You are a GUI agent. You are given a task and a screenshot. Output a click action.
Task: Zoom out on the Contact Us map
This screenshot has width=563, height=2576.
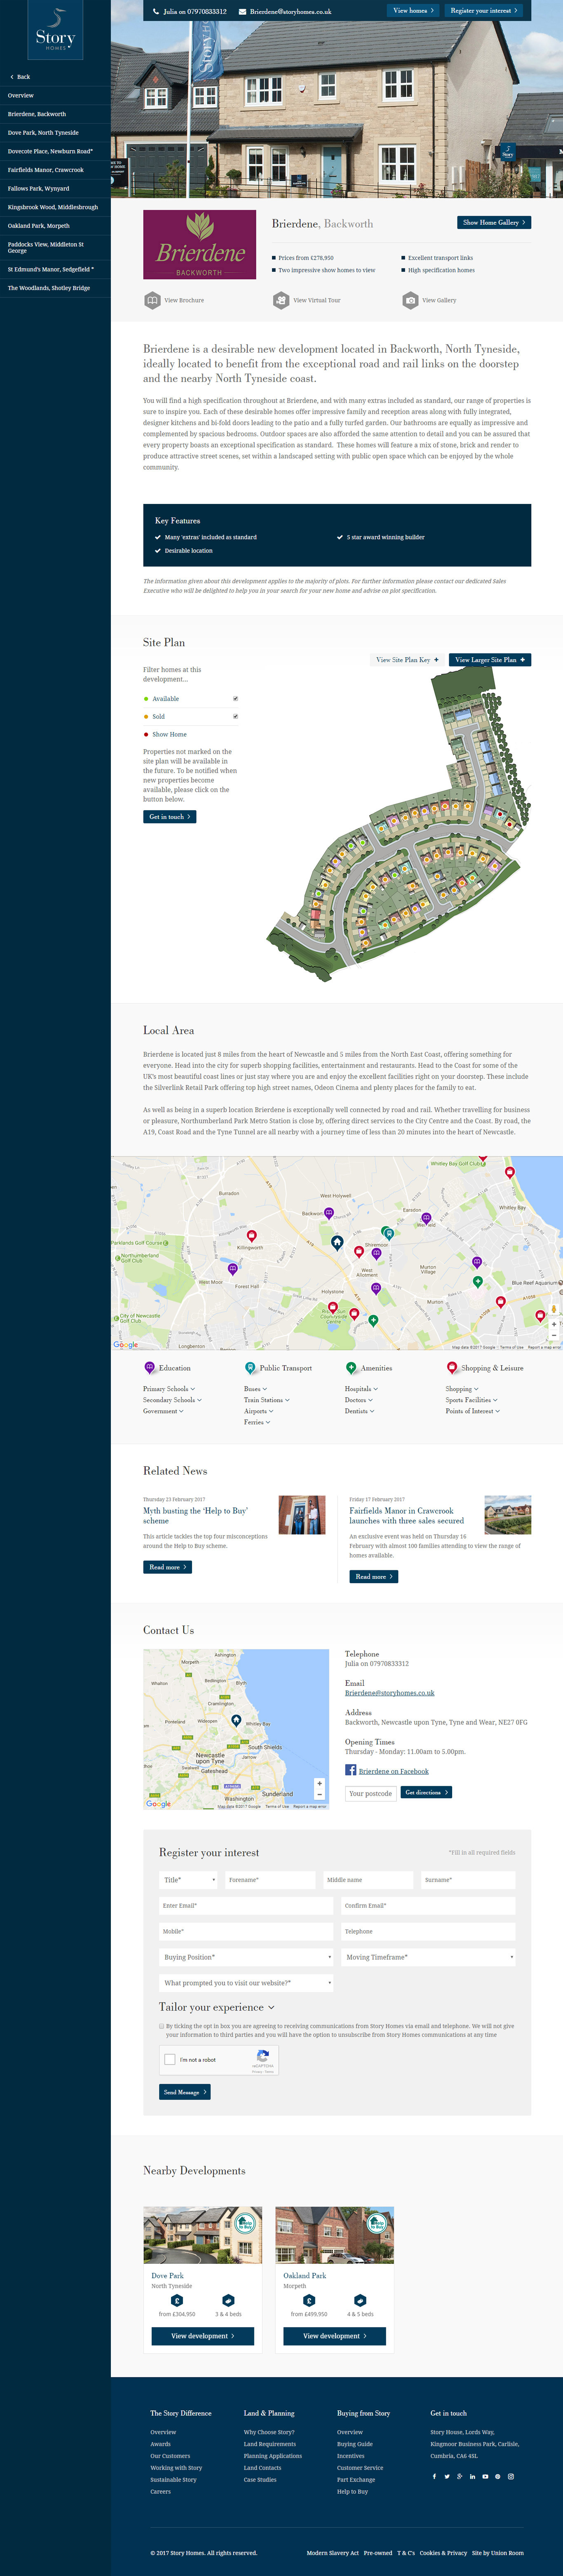(319, 1794)
